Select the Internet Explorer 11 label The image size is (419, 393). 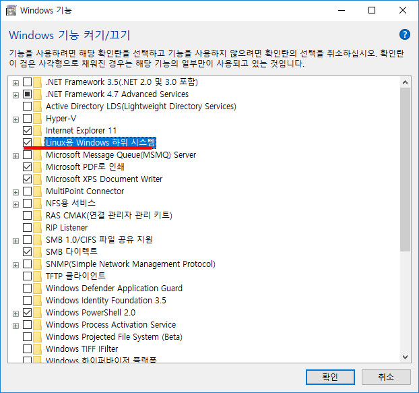(82, 131)
